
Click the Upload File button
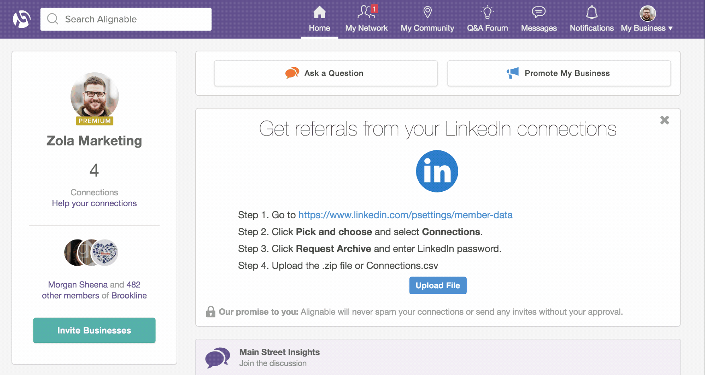tap(438, 285)
